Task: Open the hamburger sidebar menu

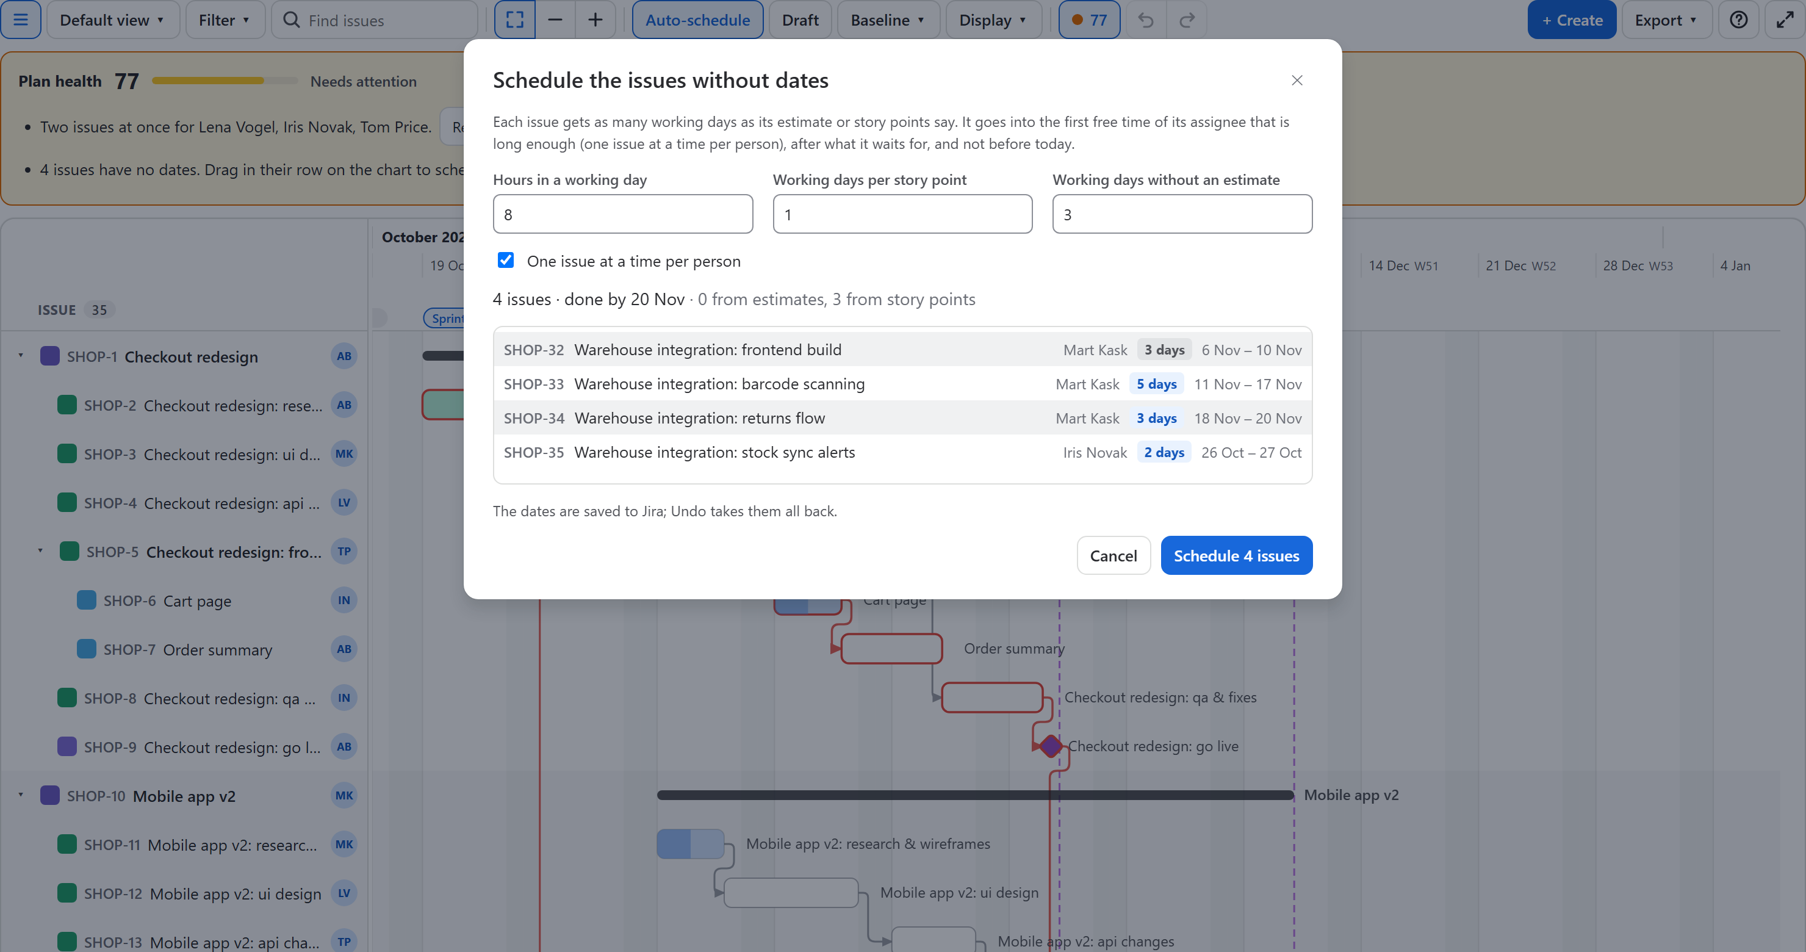Action: coord(21,20)
